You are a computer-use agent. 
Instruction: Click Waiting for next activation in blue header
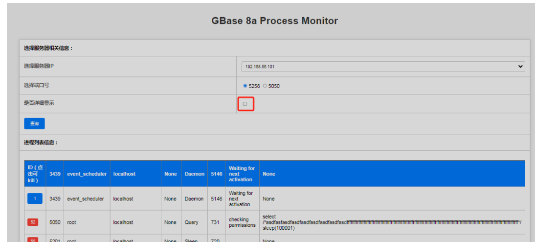click(242, 174)
